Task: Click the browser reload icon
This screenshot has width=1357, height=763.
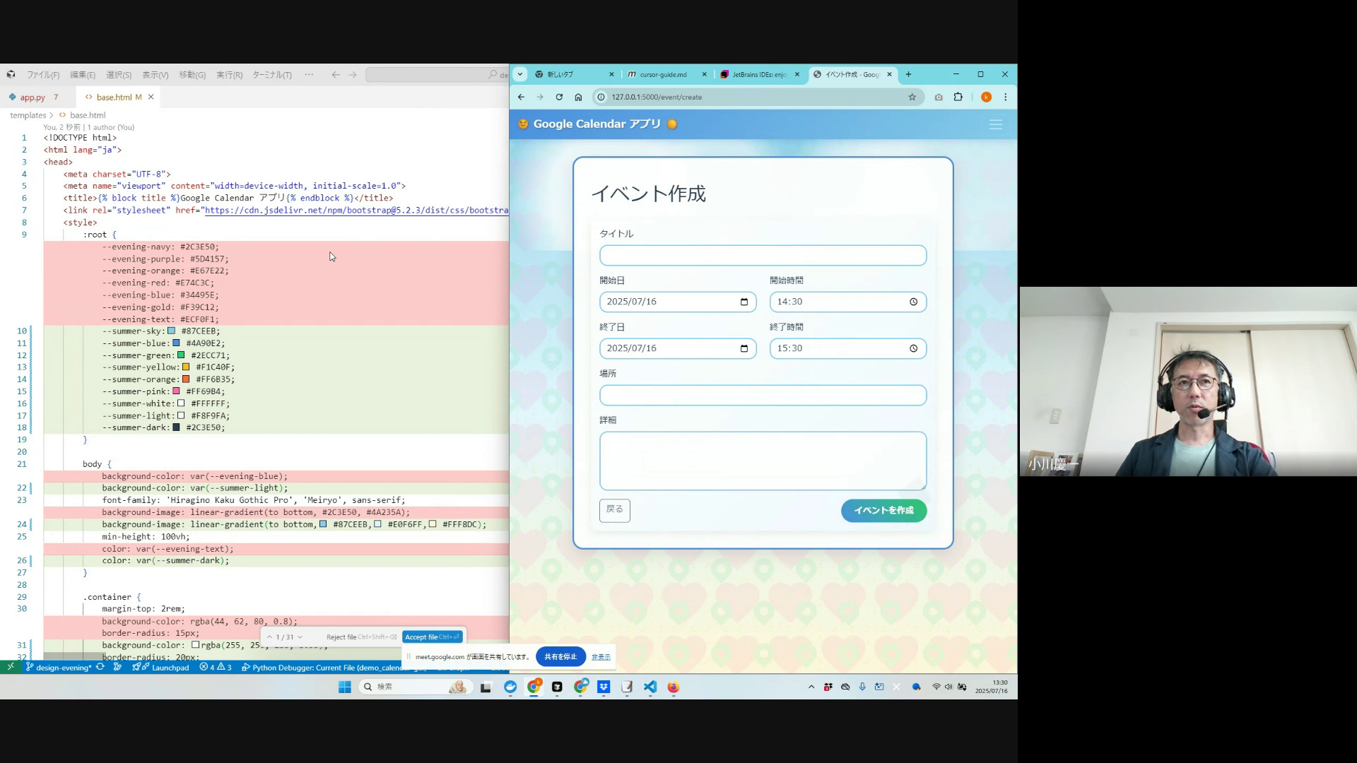Action: [x=559, y=97]
